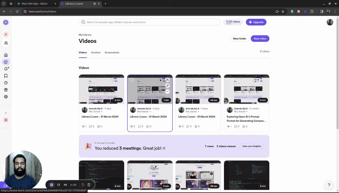Click the Loom logo in the sidebar

click(6, 23)
